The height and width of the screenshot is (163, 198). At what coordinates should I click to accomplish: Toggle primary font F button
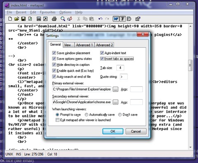[x=123, y=19]
